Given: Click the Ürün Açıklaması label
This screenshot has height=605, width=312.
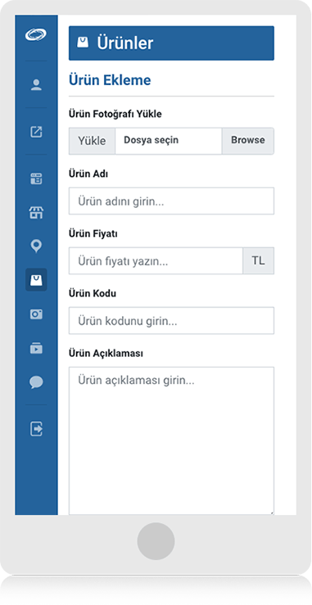Looking at the screenshot, I should [x=106, y=354].
